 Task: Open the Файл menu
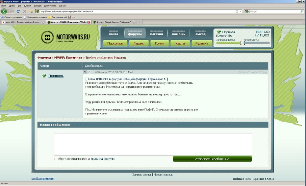[4, 6]
